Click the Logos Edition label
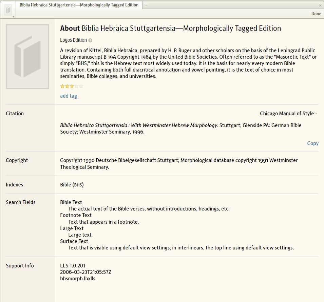324x302 pixels. pos(73,40)
